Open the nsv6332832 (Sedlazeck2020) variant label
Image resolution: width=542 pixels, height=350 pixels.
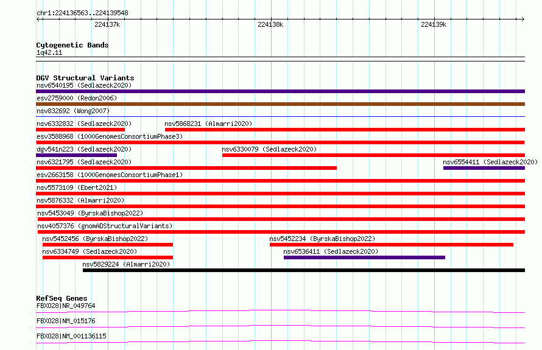[x=84, y=124]
